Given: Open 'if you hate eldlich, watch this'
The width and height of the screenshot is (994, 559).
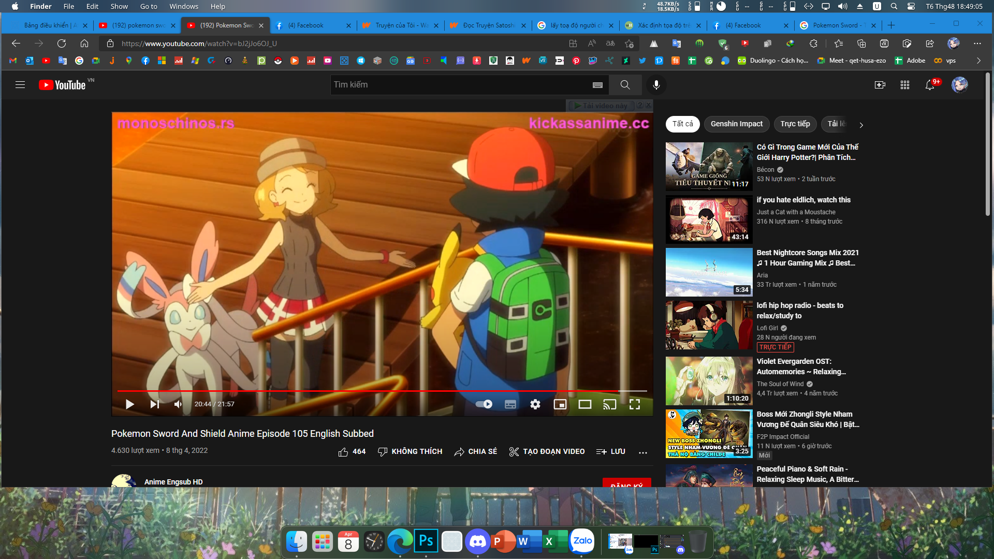Looking at the screenshot, I should pyautogui.click(x=803, y=200).
